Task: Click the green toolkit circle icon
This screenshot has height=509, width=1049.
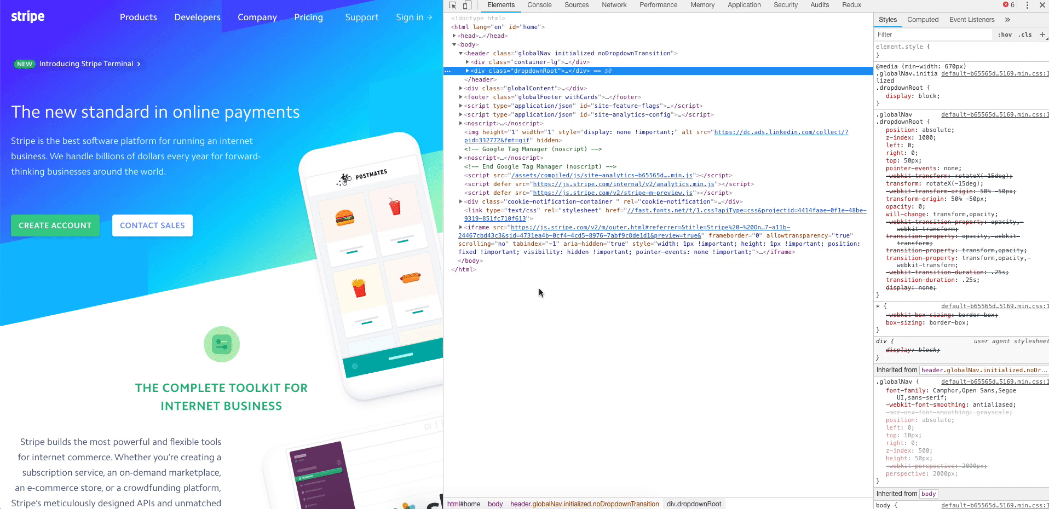Action: click(222, 344)
